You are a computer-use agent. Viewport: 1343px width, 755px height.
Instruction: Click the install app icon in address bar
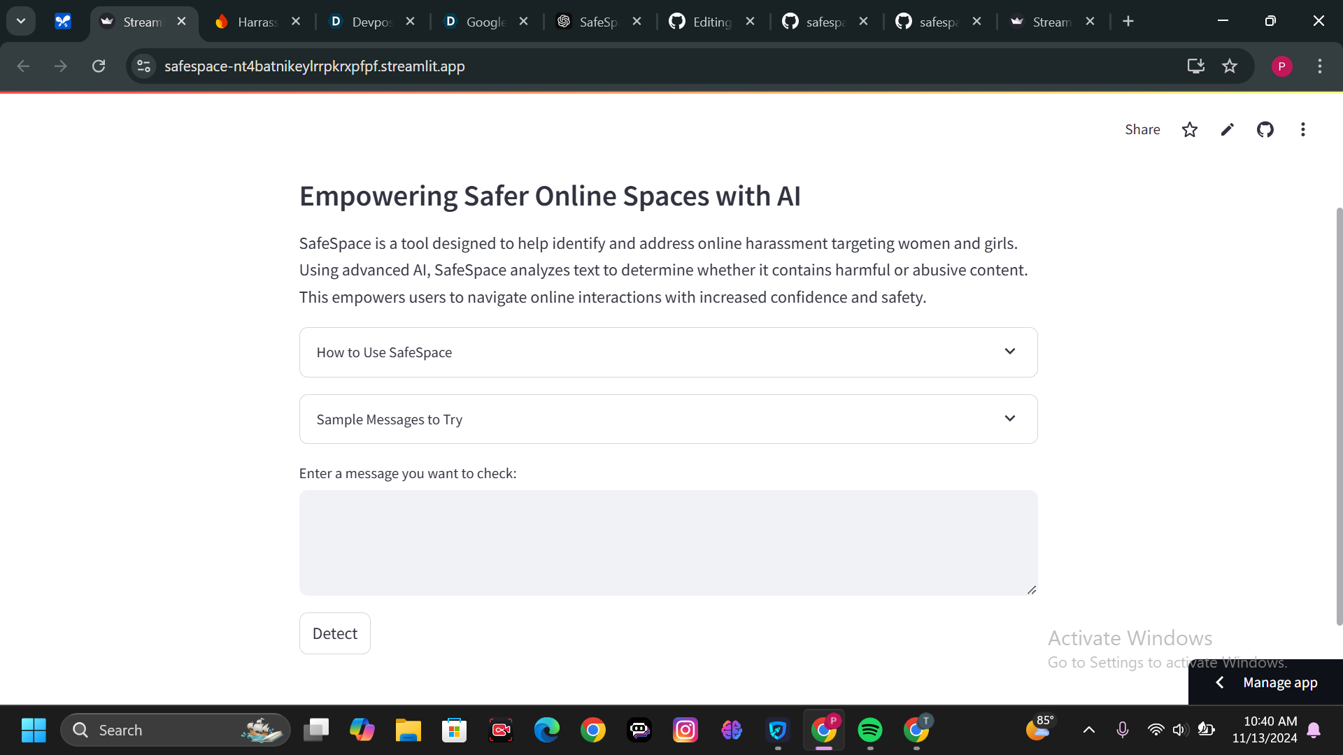(x=1195, y=66)
